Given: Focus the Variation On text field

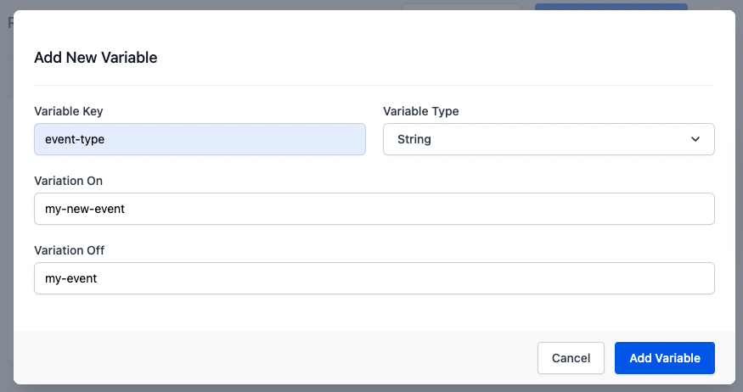Looking at the screenshot, I should point(374,209).
